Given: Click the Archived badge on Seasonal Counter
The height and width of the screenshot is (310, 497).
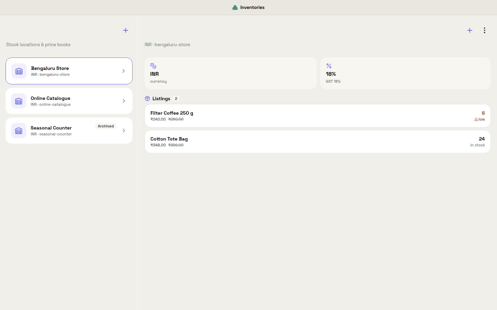Looking at the screenshot, I should [x=106, y=126].
